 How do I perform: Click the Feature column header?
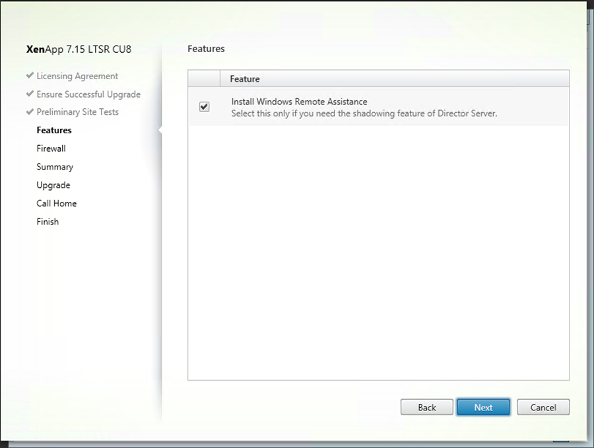click(395, 79)
